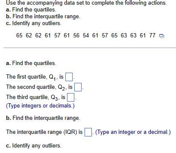Click the value 77 in the data set

(152, 35)
